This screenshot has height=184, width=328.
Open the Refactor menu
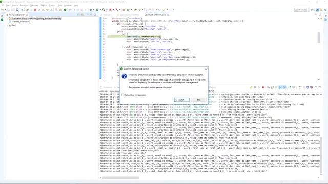pyautogui.click(x=24, y=5)
